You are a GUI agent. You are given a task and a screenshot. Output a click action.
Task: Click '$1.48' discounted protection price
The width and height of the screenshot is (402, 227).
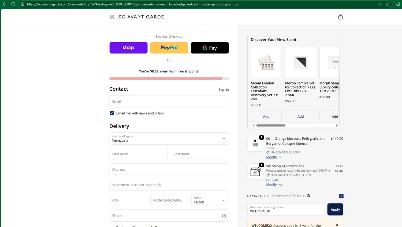click(339, 171)
